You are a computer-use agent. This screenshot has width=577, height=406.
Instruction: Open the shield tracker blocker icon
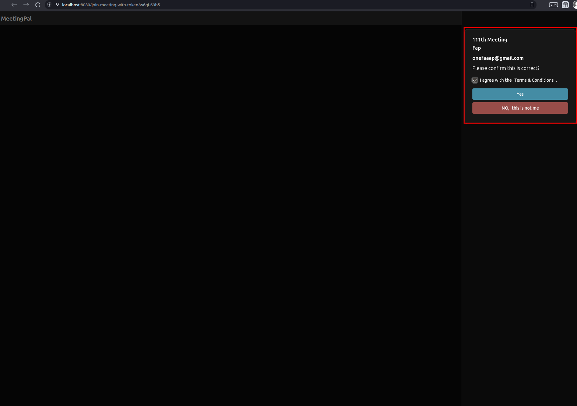pyautogui.click(x=49, y=5)
